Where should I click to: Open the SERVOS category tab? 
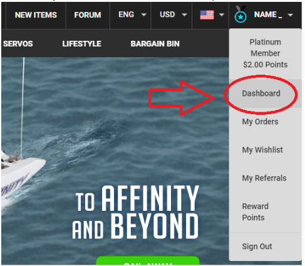tap(18, 44)
